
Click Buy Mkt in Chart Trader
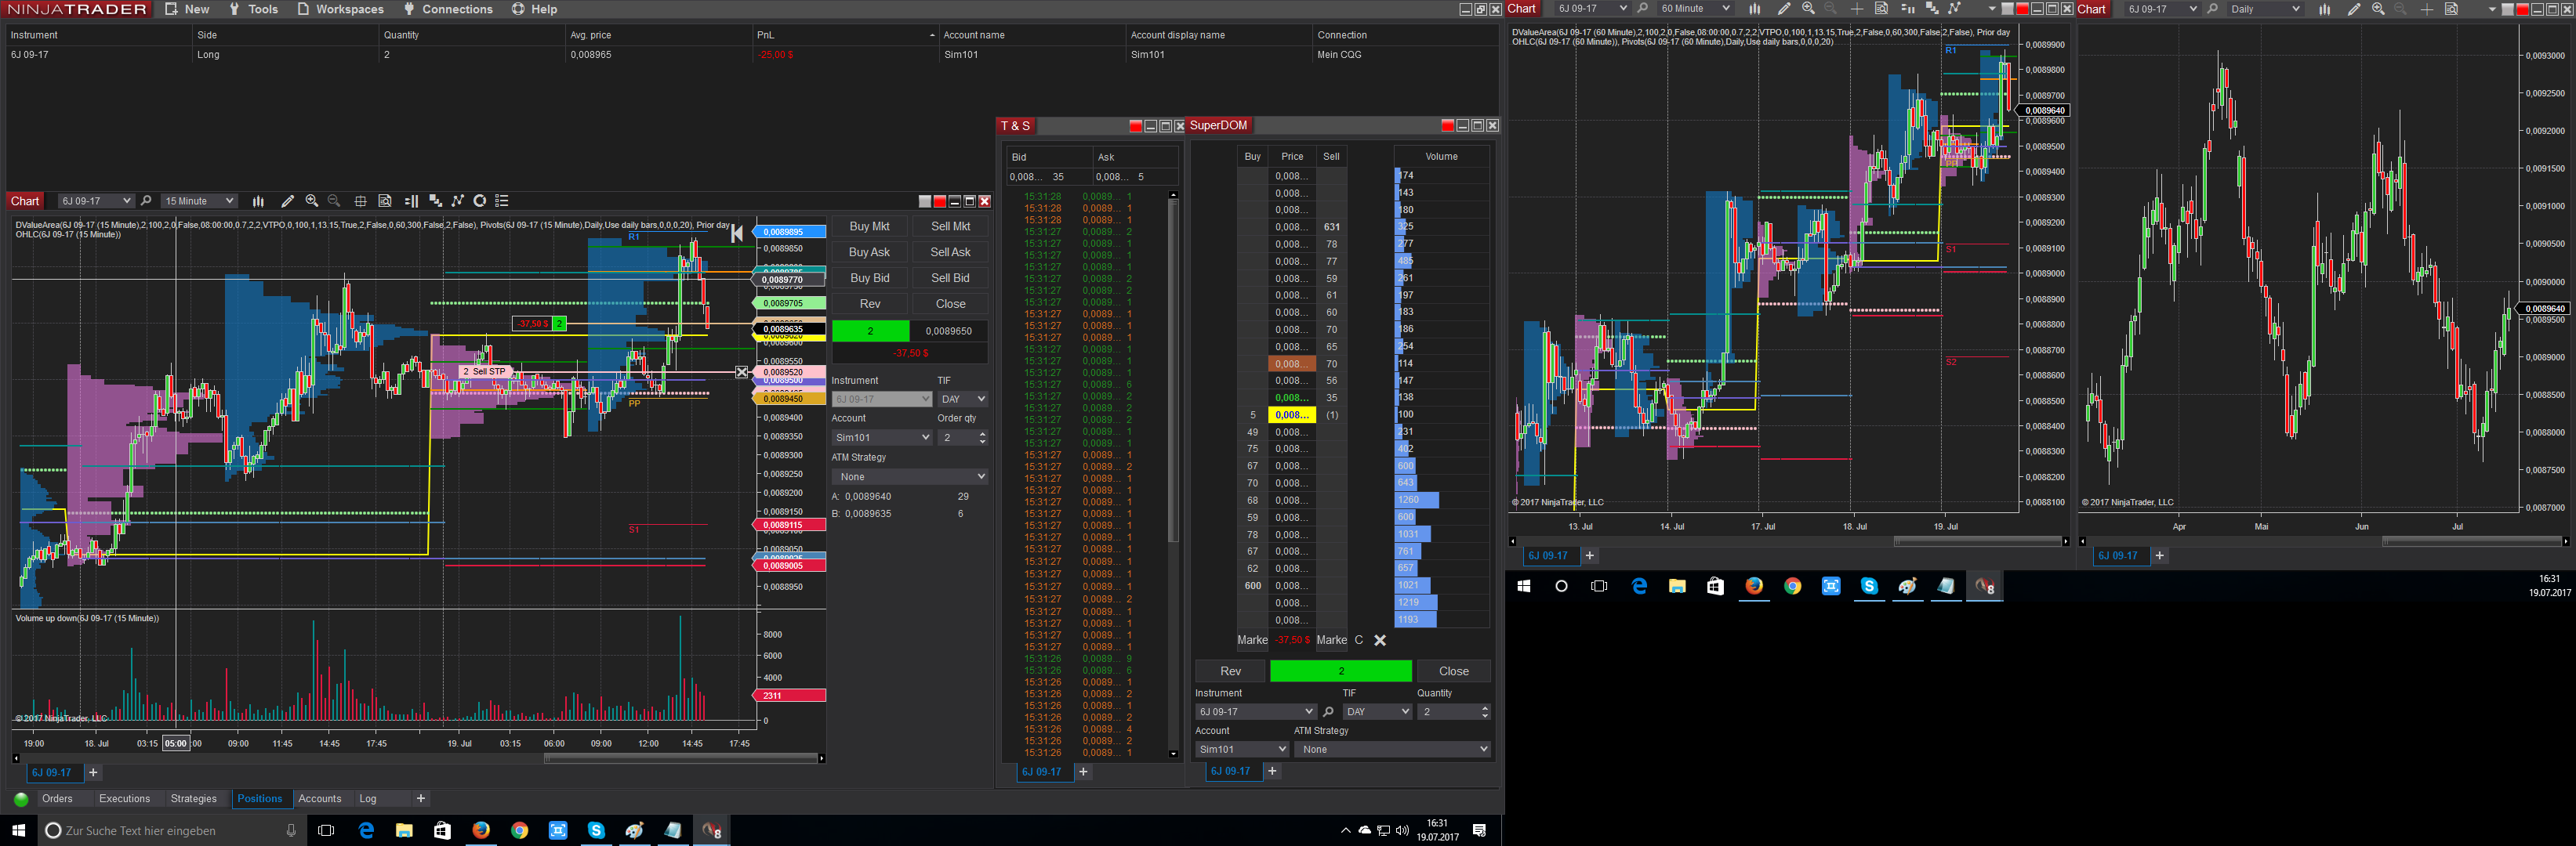pyautogui.click(x=869, y=226)
